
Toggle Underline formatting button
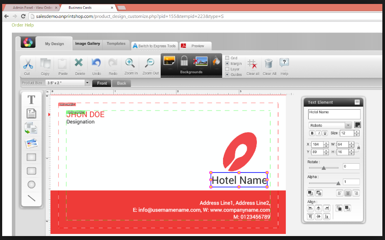point(325,133)
